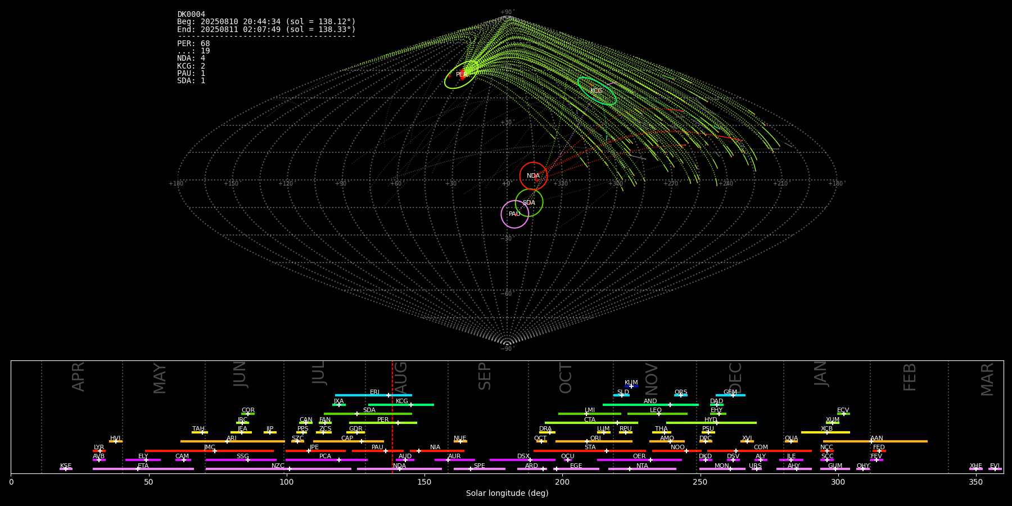Click the red dashed current solar longitude line
This screenshot has width=1012, height=506.
pyautogui.click(x=392, y=417)
